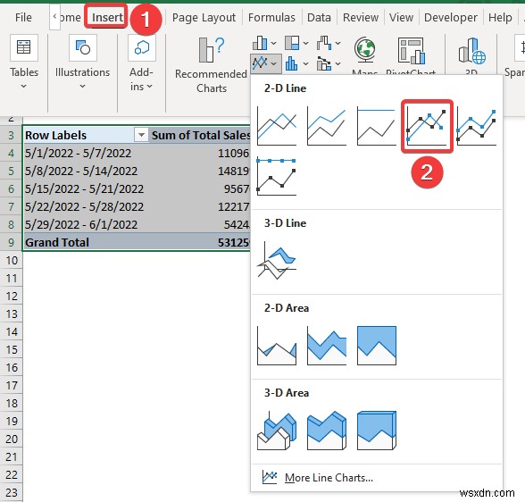Expand the Waterfall chart dropdown arrow
The height and width of the screenshot is (502, 525).
pos(337,43)
